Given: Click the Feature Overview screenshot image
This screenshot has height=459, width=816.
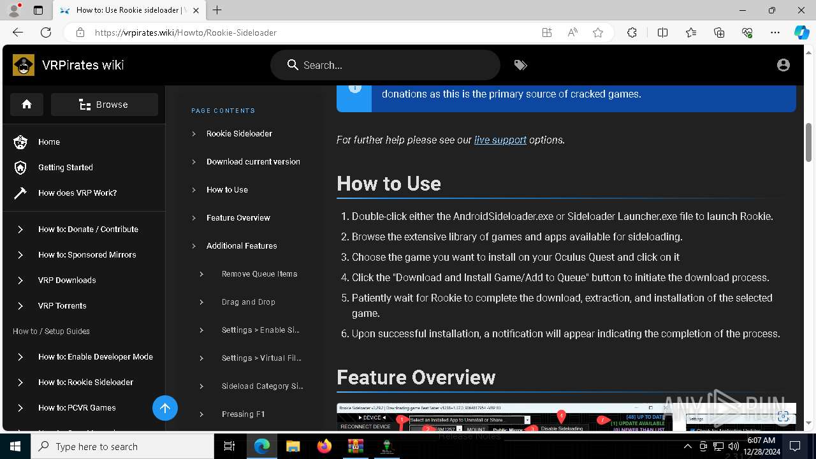Looking at the screenshot, I should [566, 417].
